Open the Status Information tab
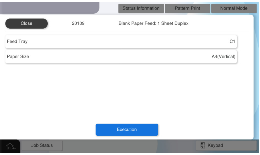The height and width of the screenshot is (155, 260). click(141, 8)
